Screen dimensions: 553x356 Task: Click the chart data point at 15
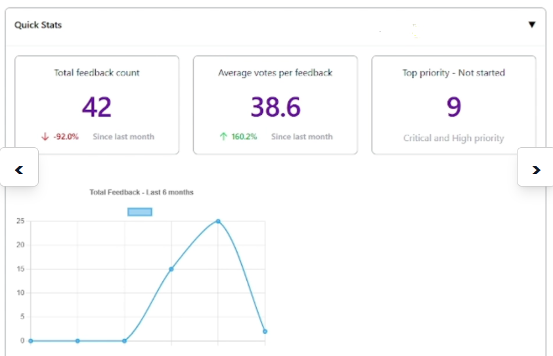[x=171, y=269]
